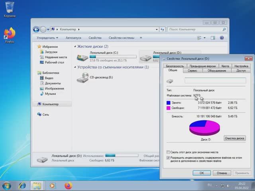Switch to the Настройка tab

coord(241,66)
